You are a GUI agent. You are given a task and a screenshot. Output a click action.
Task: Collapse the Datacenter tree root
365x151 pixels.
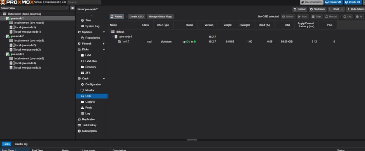click(1, 14)
